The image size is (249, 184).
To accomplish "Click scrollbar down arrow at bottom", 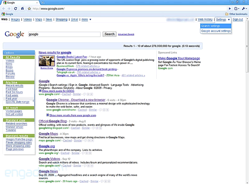I will click(x=247, y=183).
